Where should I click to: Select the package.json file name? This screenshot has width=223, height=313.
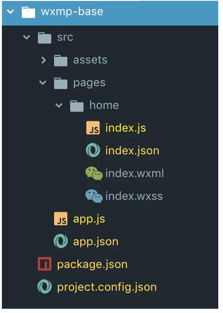(x=93, y=265)
